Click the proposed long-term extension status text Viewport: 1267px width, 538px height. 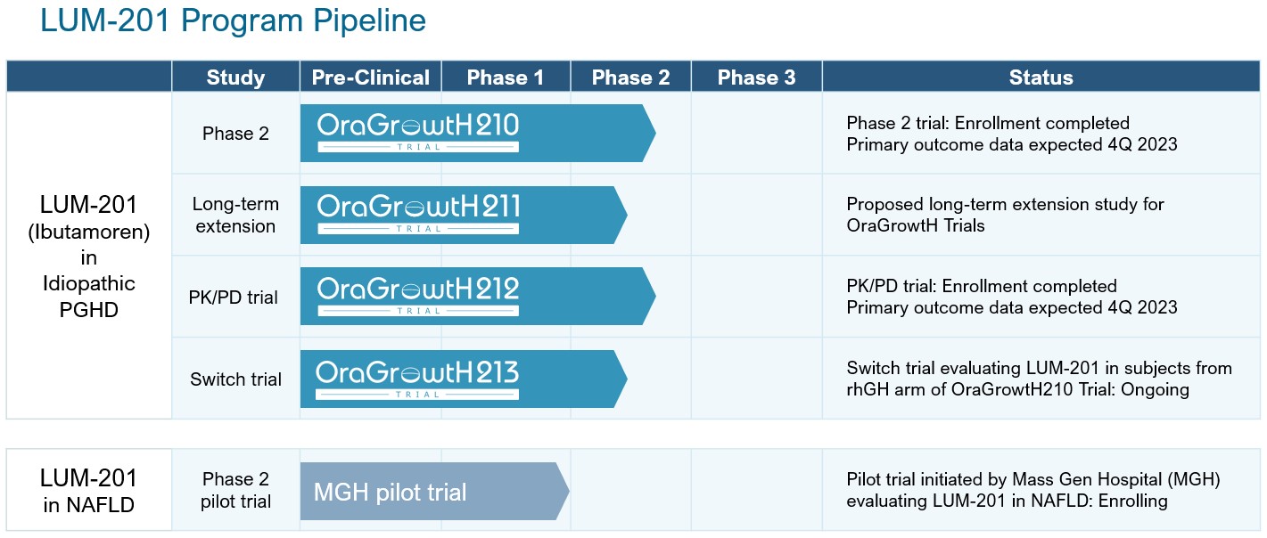1005,215
